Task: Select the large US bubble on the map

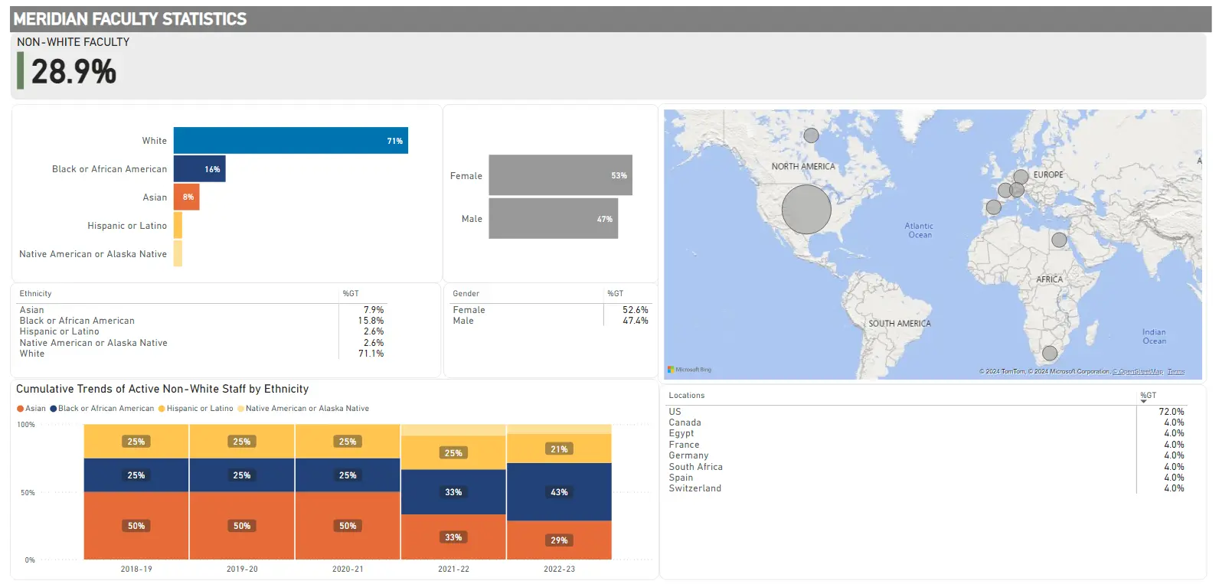Action: pyautogui.click(x=806, y=209)
